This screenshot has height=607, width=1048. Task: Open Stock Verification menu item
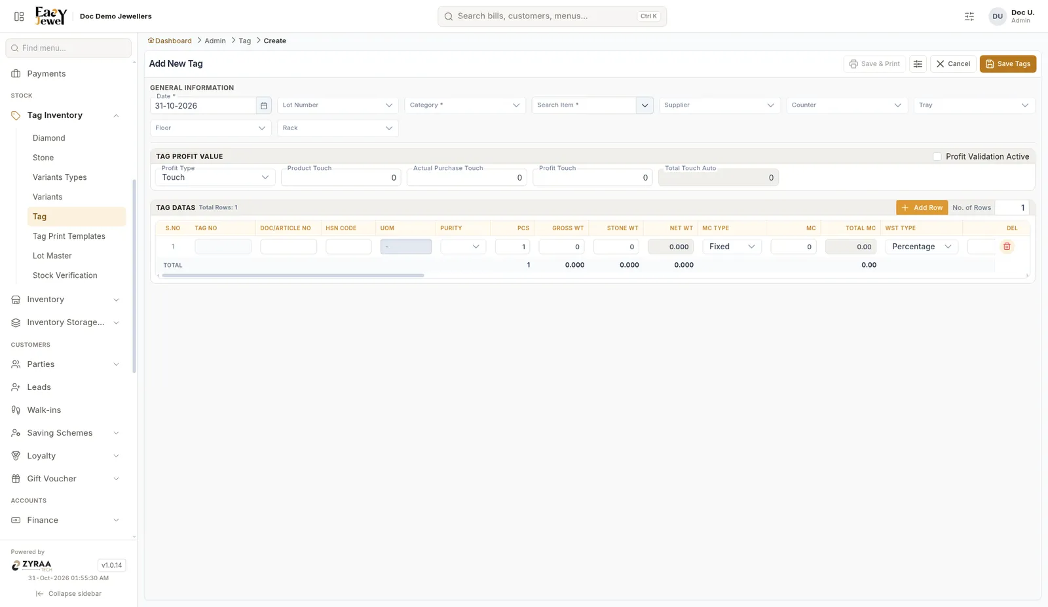[65, 275]
